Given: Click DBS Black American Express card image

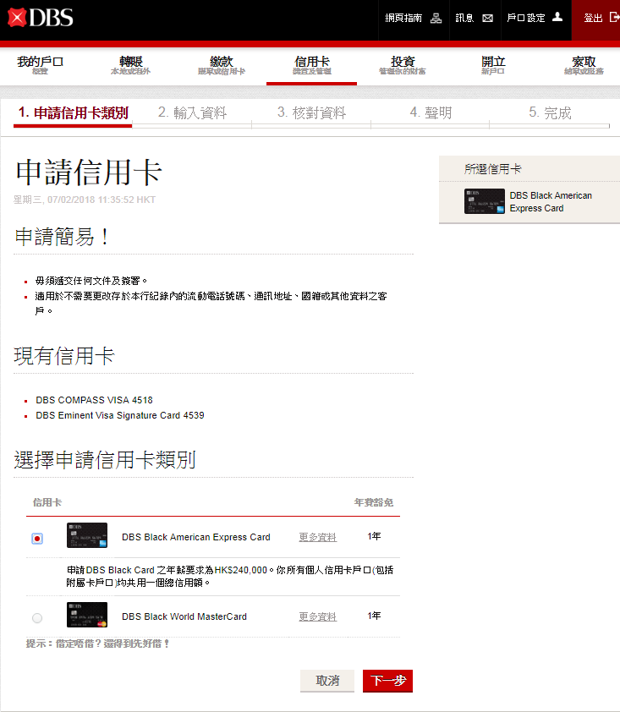Looking at the screenshot, I should (x=87, y=536).
